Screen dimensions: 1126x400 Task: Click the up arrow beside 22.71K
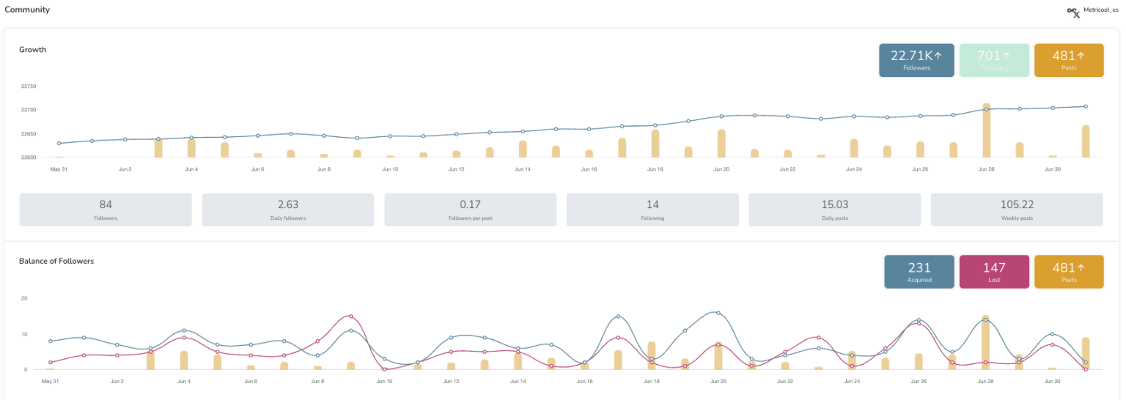(x=938, y=56)
